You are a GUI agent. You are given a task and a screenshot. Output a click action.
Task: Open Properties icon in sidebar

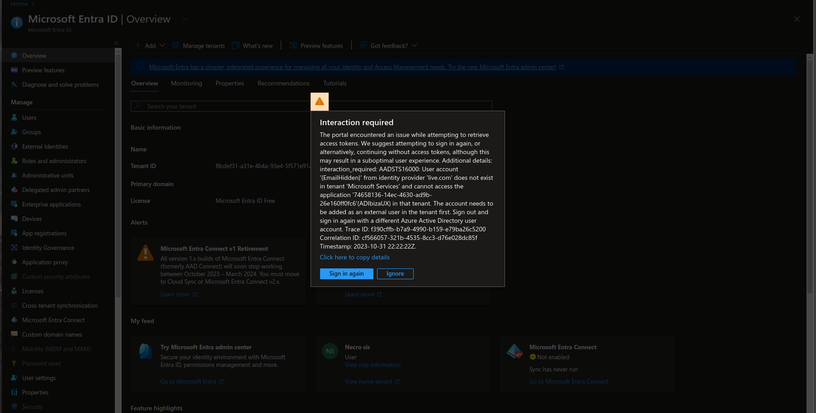[x=14, y=392]
